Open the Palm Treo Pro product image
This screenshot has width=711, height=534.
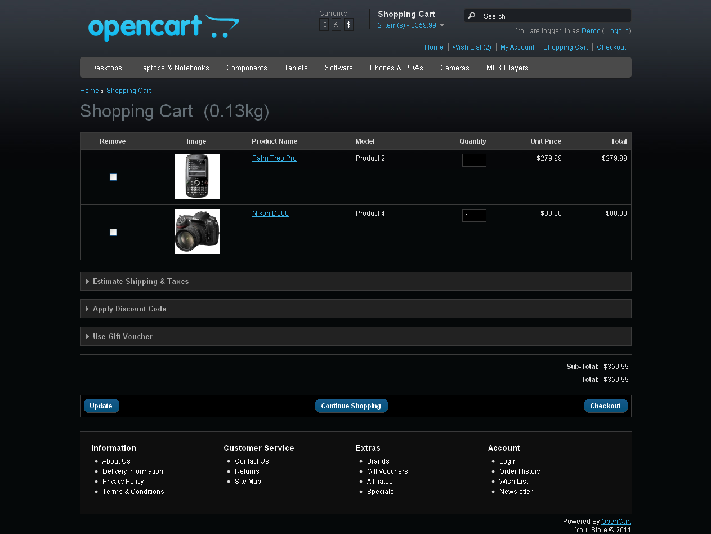click(x=196, y=176)
